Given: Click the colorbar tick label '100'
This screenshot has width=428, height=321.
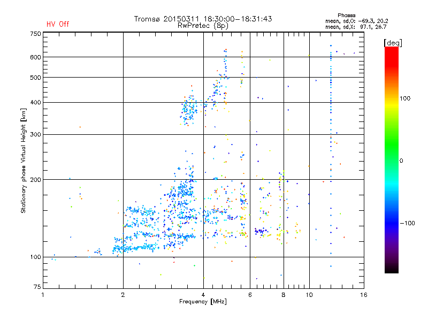Looking at the screenshot, I should [x=405, y=98].
